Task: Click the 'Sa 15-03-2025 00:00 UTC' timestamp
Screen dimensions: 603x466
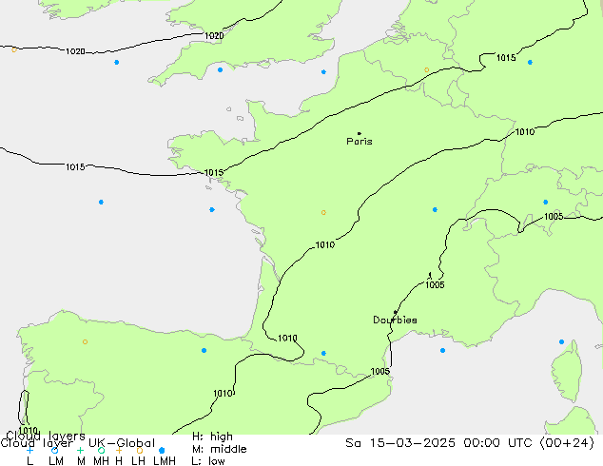Action: coord(440,443)
